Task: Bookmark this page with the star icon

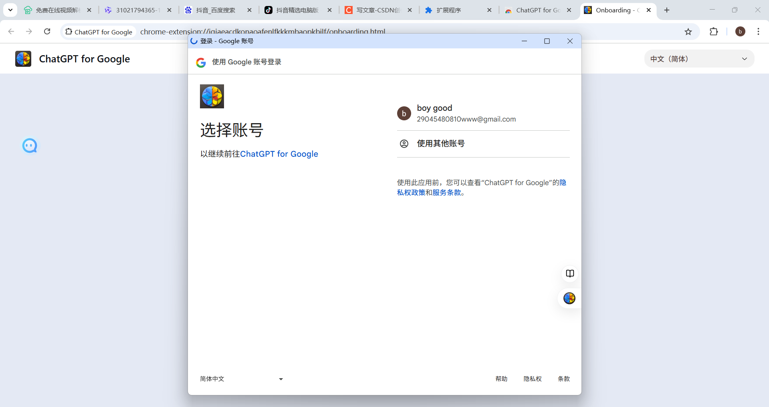Action: pos(688,32)
